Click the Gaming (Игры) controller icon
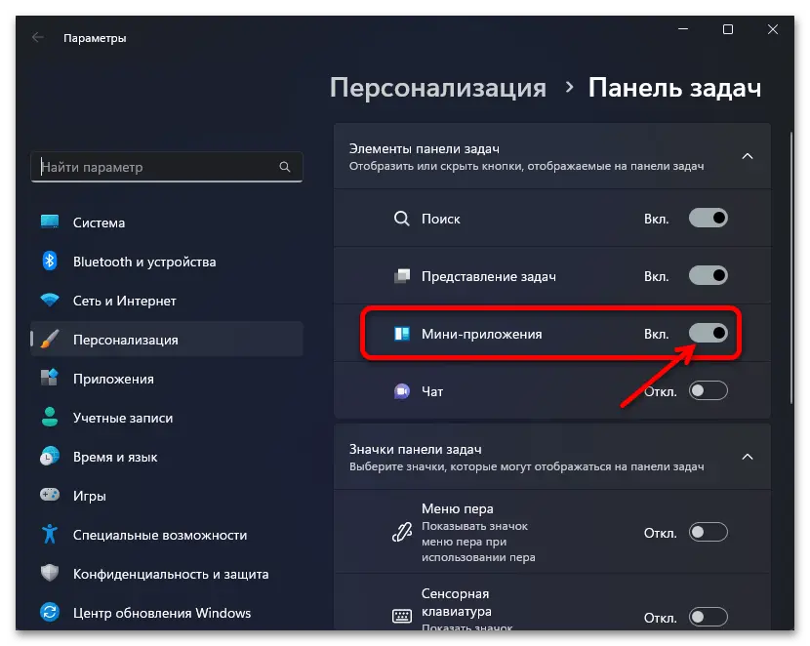The width and height of the screenshot is (810, 646). pos(50,496)
